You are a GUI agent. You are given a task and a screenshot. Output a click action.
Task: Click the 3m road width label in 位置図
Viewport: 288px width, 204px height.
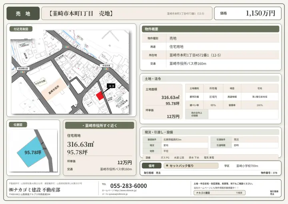coord(44,148)
